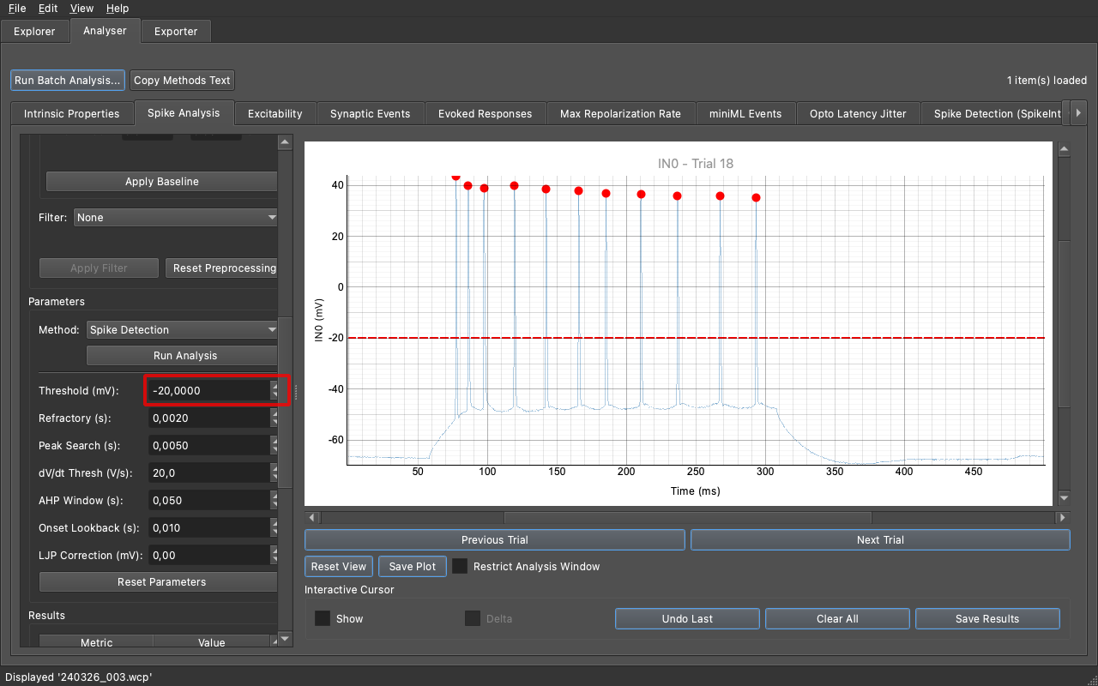
Task: Adjust Peak Search stepper
Action: [x=274, y=446]
